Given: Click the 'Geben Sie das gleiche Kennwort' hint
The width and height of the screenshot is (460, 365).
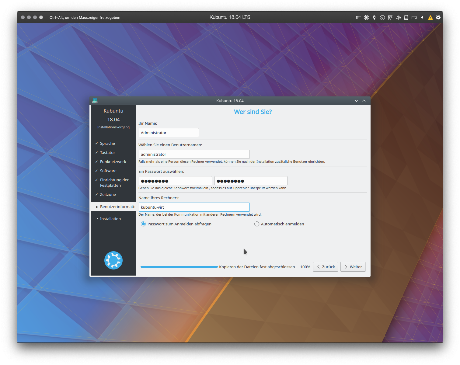Looking at the screenshot, I should coord(213,188).
